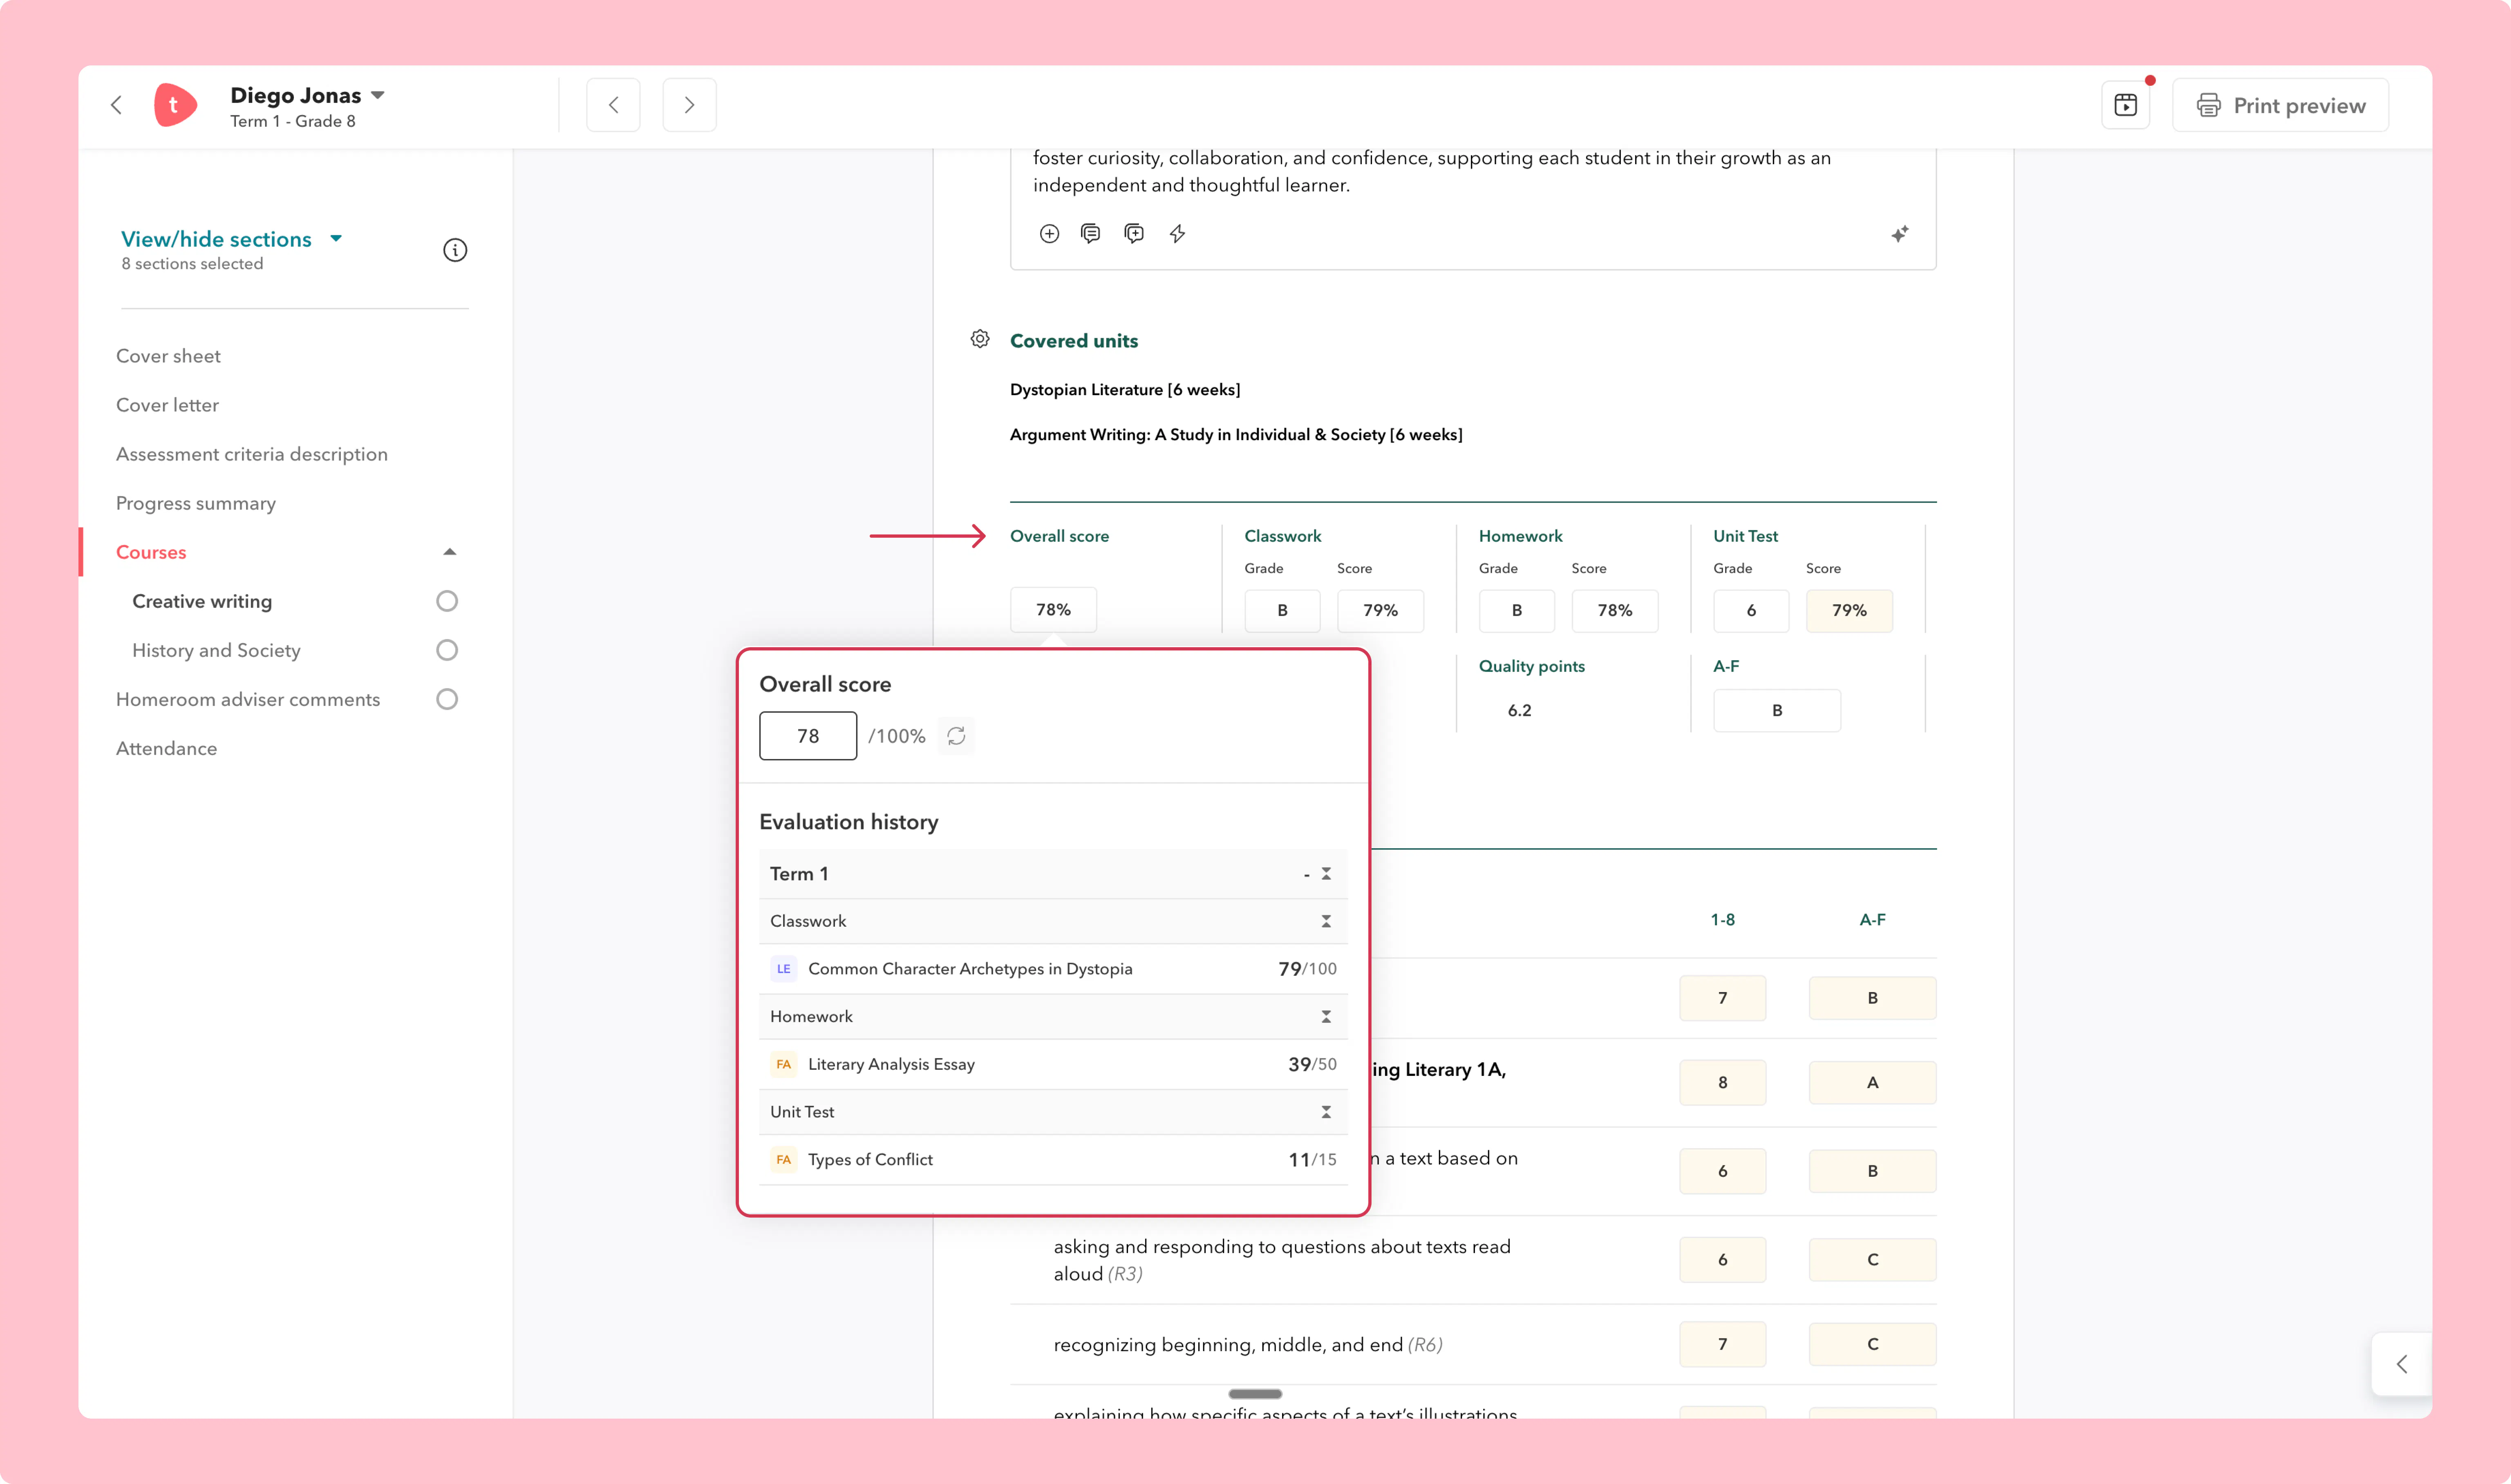This screenshot has width=2511, height=1484.
Task: Click the FA badge beside Literary Analysis Essay
Action: click(x=784, y=1064)
